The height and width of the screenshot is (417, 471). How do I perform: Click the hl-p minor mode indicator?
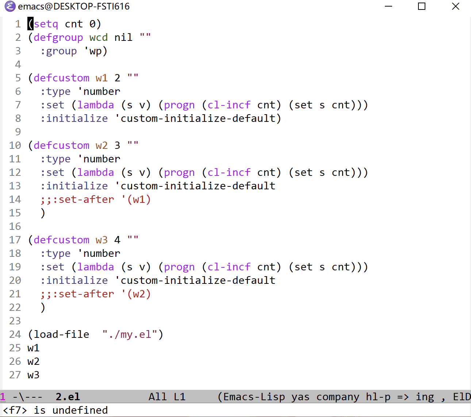coord(378,397)
